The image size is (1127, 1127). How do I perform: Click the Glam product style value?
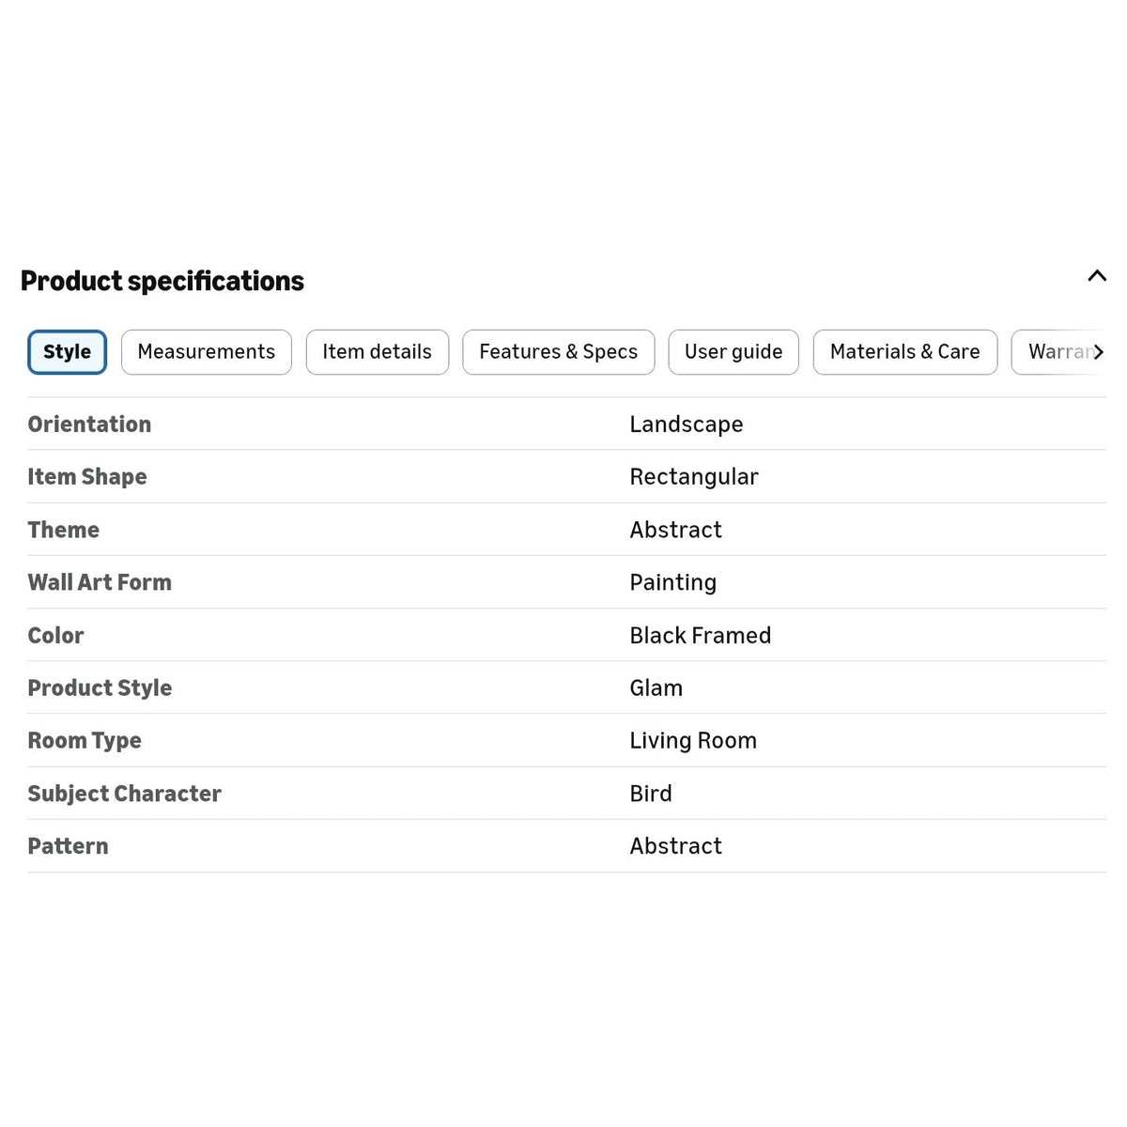656,688
